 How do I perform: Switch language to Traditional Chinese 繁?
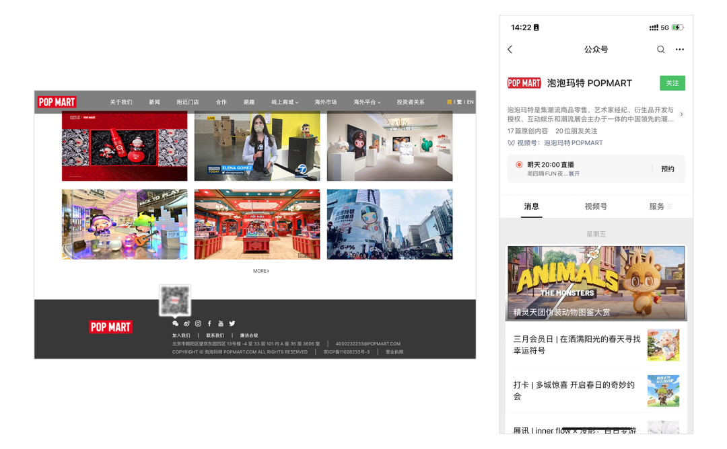click(460, 102)
